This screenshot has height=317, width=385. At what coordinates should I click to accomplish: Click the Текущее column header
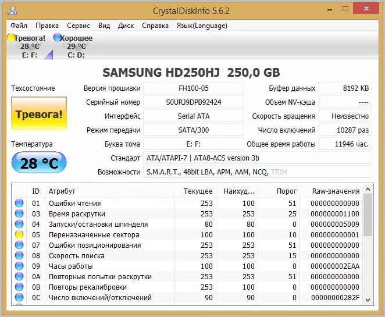click(x=195, y=191)
